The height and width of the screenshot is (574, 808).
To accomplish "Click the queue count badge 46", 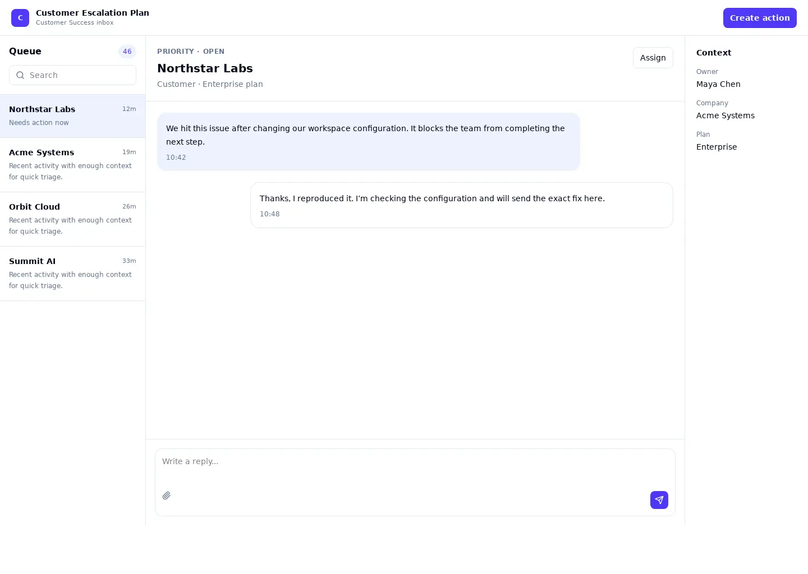I will (x=127, y=52).
